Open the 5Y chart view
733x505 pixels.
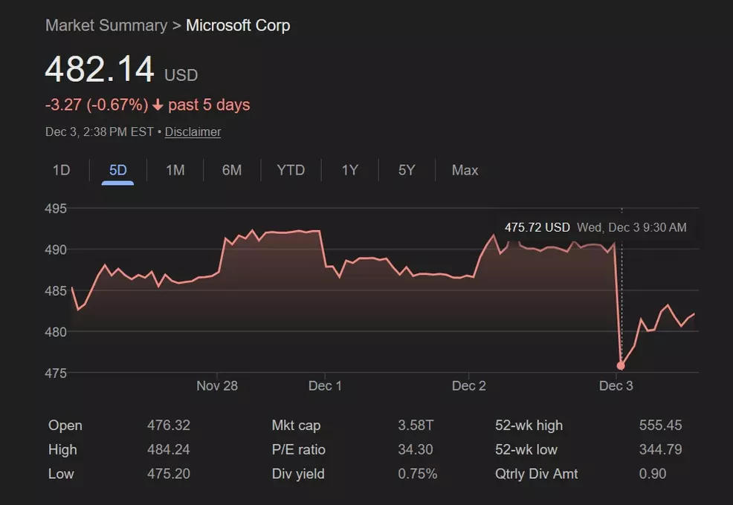406,170
